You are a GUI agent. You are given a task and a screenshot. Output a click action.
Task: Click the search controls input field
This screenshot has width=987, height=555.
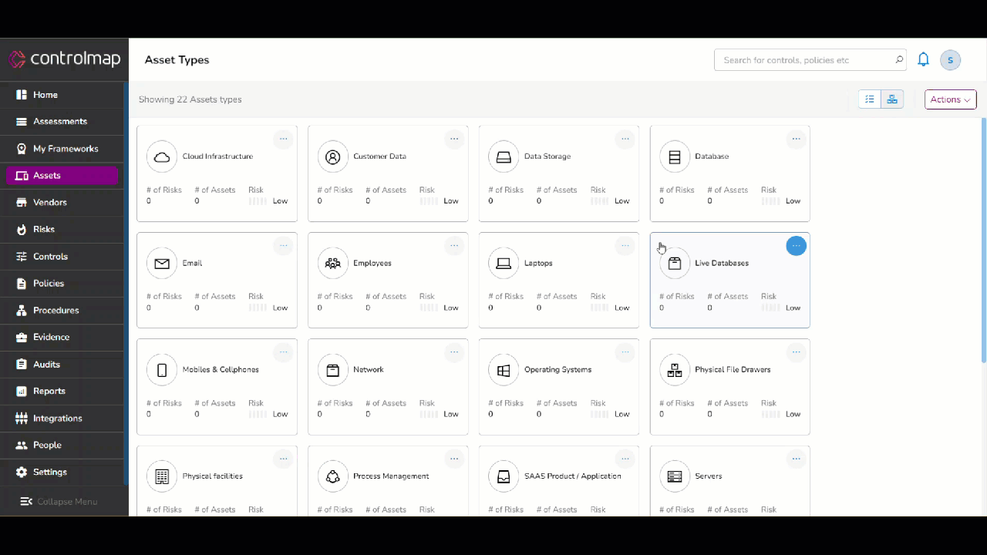coord(810,60)
